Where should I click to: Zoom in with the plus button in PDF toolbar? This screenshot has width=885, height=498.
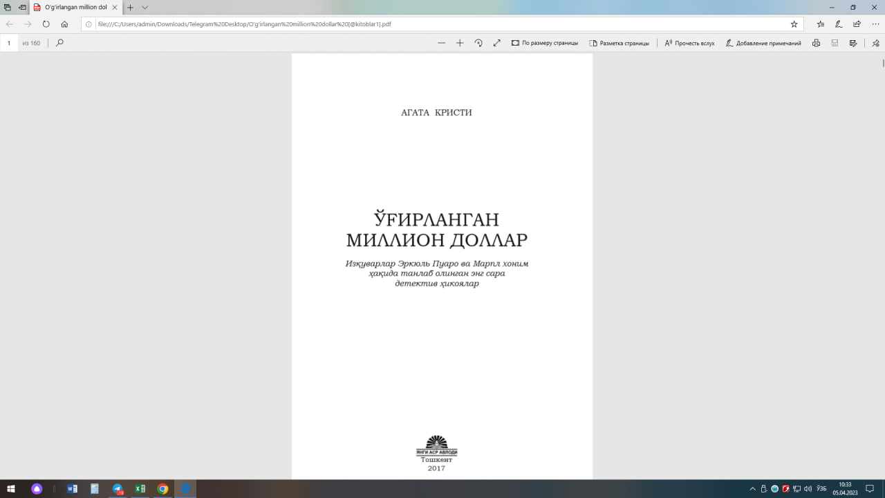[460, 43]
